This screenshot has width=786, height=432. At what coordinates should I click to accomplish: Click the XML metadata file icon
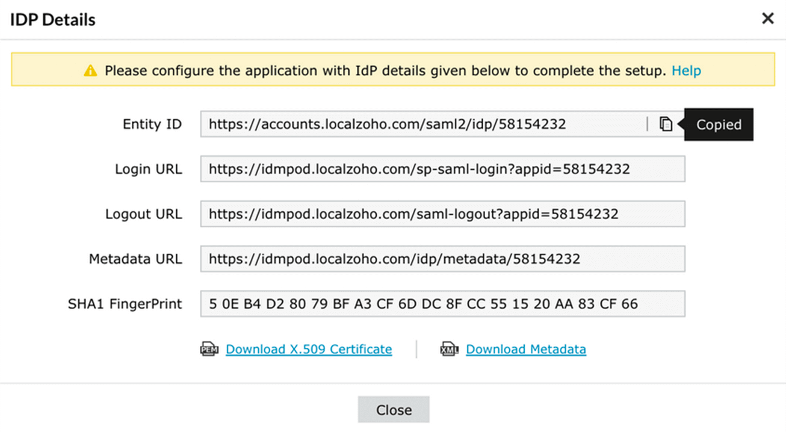449,349
